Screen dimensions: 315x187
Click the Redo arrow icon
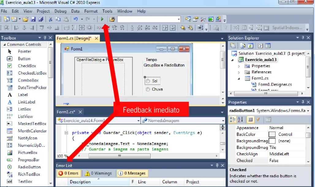tap(88, 19)
